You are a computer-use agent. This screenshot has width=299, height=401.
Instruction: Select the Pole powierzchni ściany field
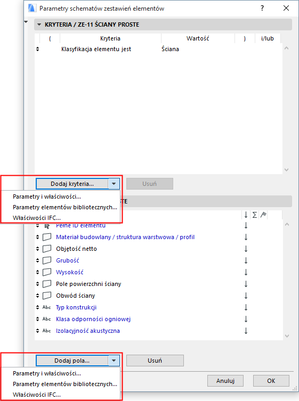(x=88, y=284)
